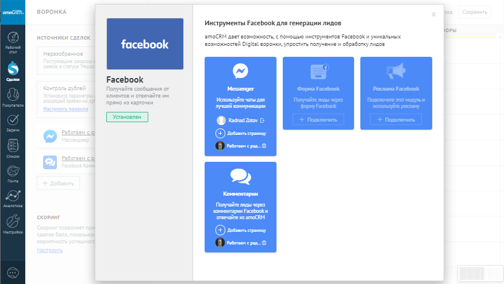Click the ИСТОЧНИКИ СДЕЛОК heading
This screenshot has height=284, width=504.
tap(64, 38)
